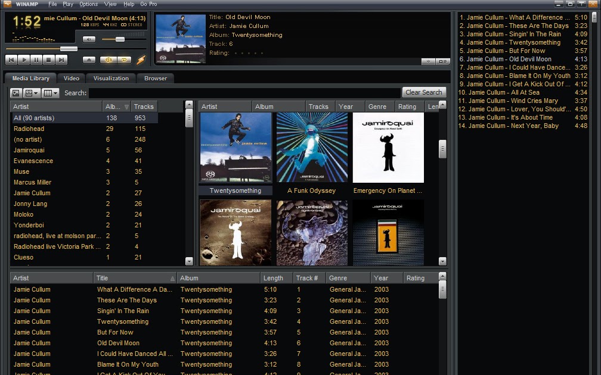This screenshot has width=601, height=375.
Task: Click the Track # column header
Action: [x=309, y=278]
